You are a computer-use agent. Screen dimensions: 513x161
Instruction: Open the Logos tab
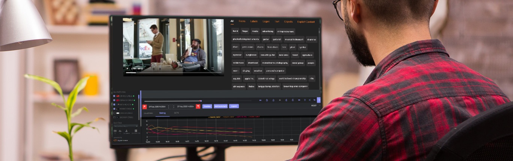pos(266,21)
